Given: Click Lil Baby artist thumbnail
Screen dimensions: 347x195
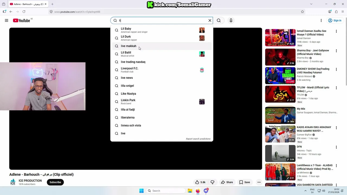Looking at the screenshot, I should [x=202, y=30].
